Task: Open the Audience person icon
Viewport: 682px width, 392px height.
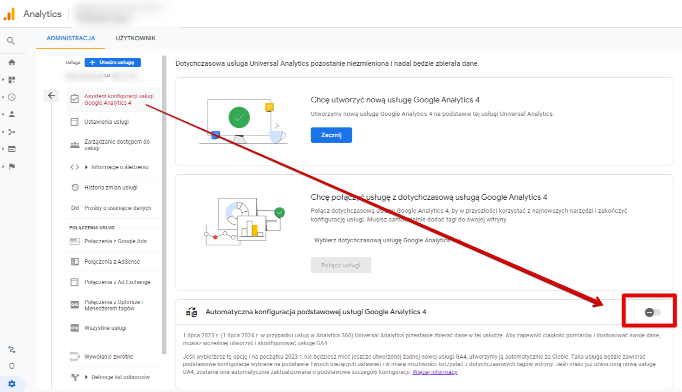Action: [12, 114]
